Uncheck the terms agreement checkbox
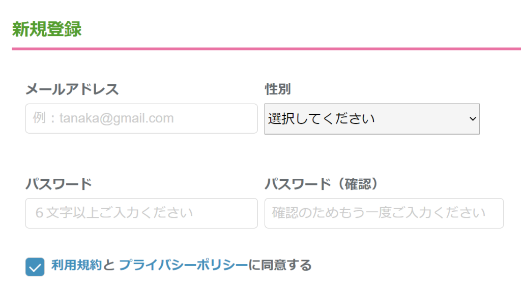This screenshot has height=294, width=521. click(35, 267)
